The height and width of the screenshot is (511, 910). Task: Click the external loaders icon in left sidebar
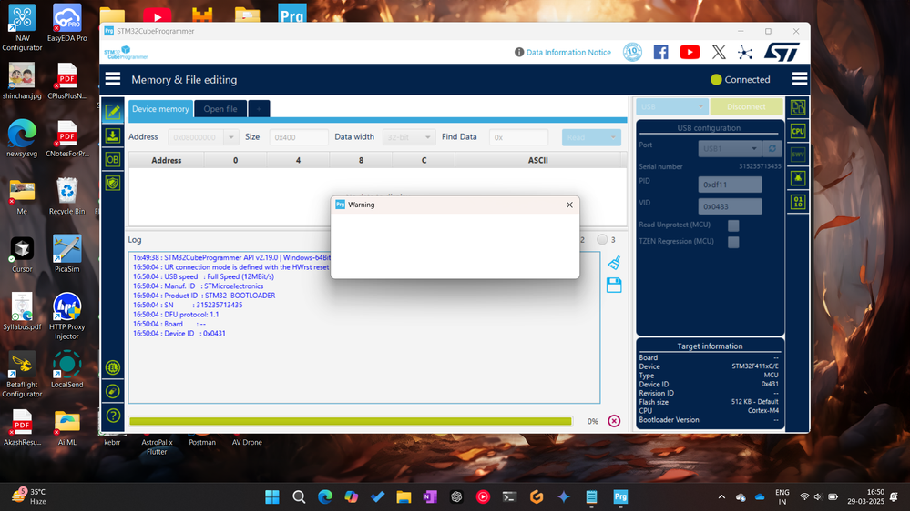click(x=113, y=367)
